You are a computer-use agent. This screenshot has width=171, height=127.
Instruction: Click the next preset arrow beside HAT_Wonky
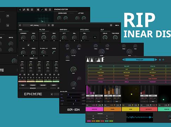point(49,25)
